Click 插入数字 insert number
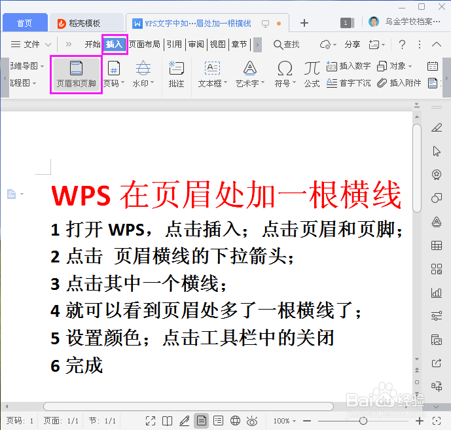 pyautogui.click(x=349, y=66)
